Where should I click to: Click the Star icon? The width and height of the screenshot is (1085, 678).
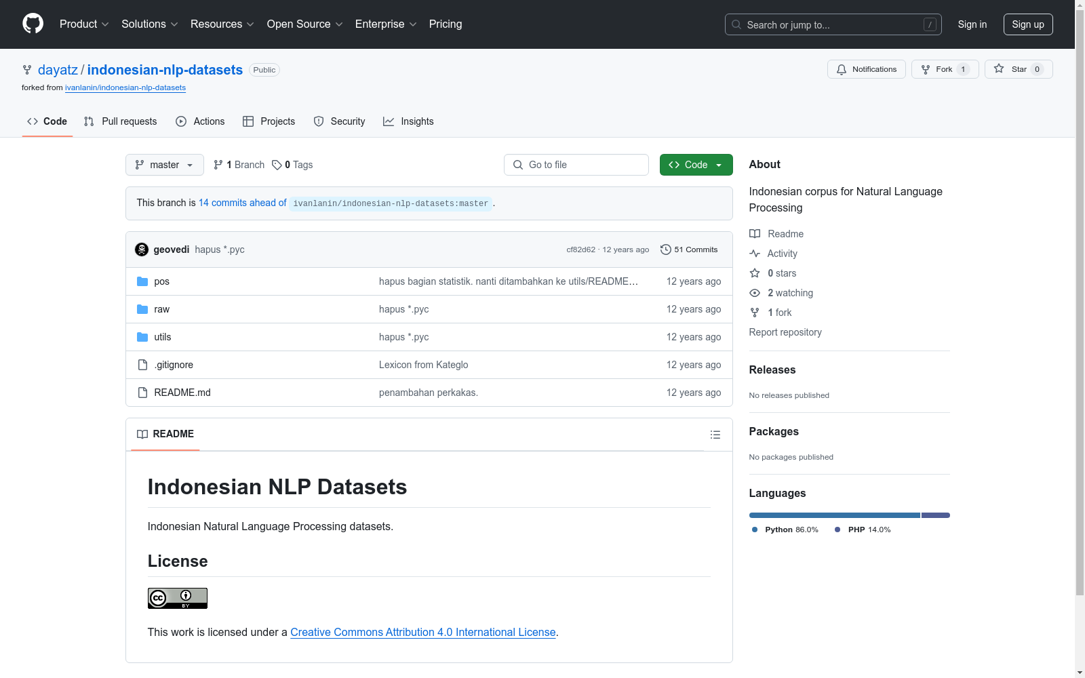click(x=999, y=68)
